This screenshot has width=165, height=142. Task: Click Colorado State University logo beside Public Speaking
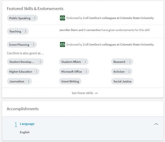[62, 18]
